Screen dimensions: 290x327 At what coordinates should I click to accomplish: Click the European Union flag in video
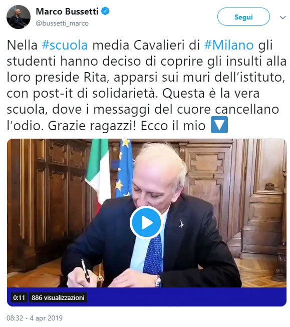point(124,168)
